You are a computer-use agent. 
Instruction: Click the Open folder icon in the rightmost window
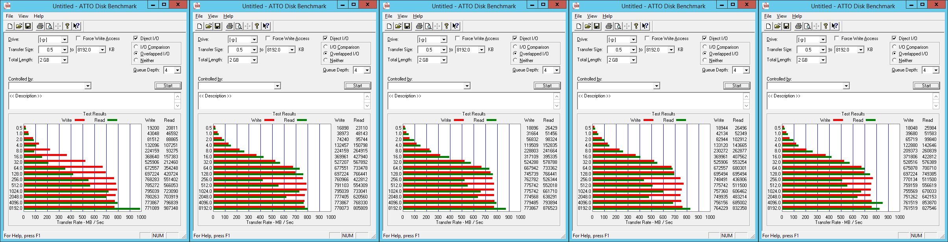point(777,26)
